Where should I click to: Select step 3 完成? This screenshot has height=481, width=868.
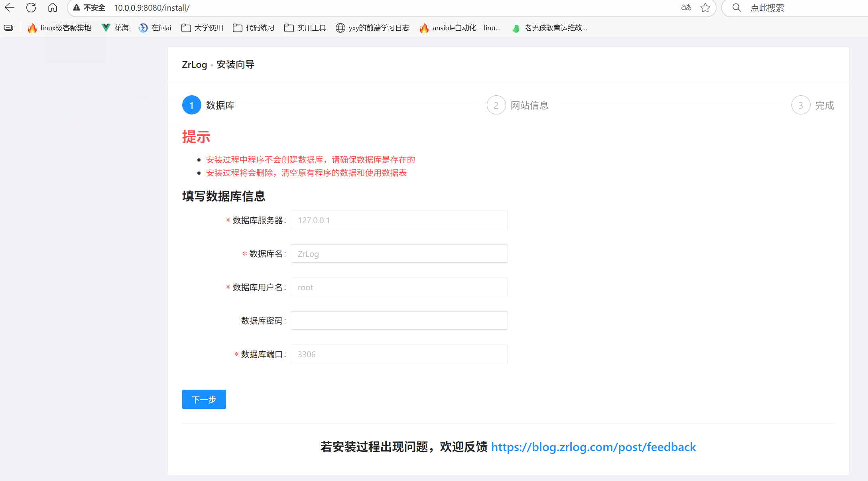(813, 105)
